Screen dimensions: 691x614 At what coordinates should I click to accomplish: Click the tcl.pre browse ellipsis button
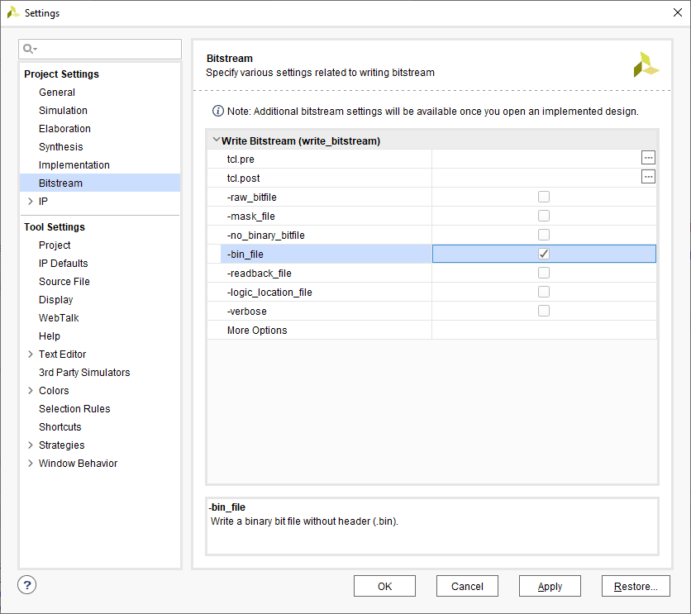tap(648, 157)
